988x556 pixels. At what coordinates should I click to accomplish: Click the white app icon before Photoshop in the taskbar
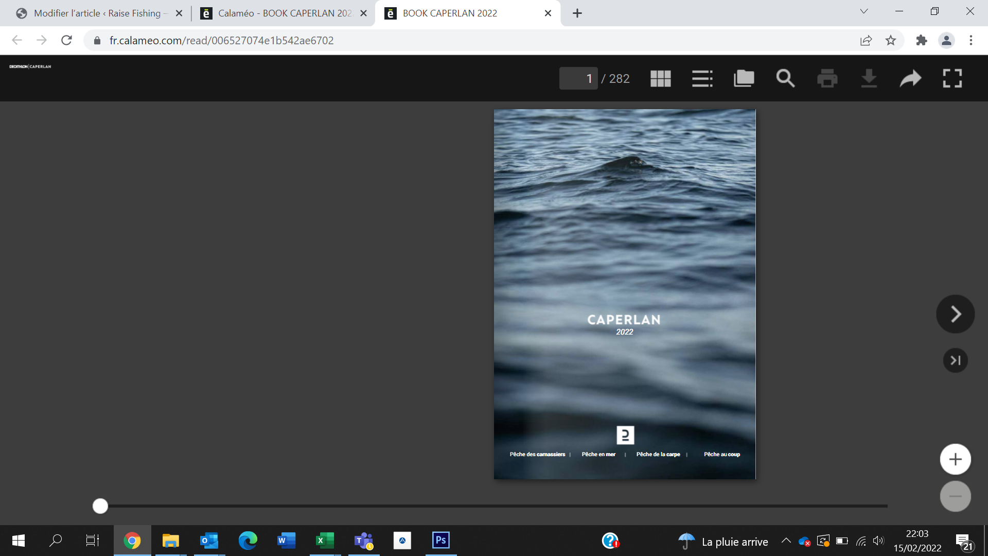coord(402,541)
